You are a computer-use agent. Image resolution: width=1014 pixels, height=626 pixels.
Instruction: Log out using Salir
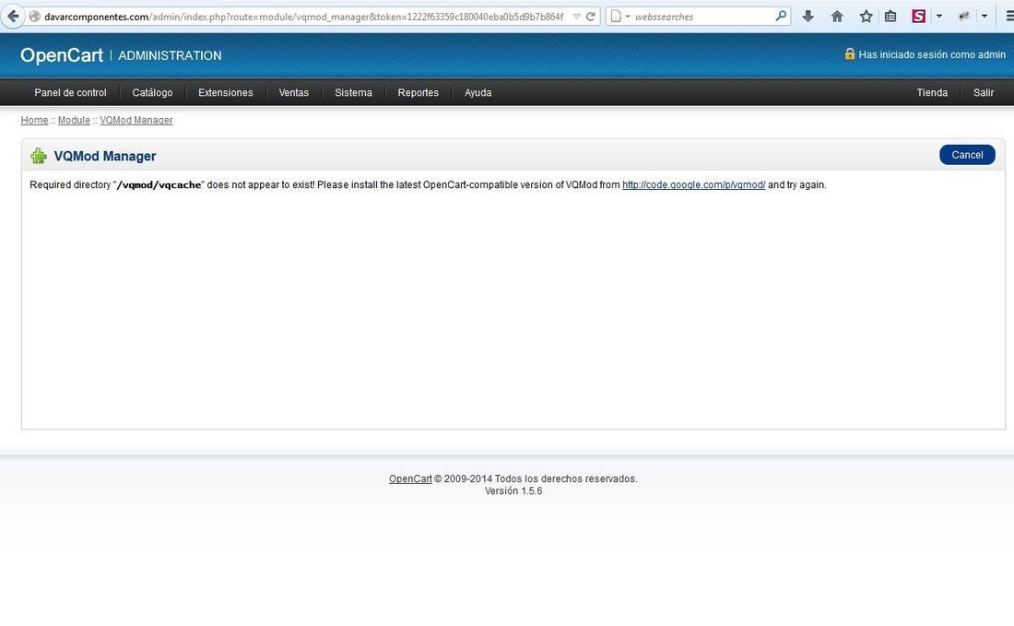[984, 92]
